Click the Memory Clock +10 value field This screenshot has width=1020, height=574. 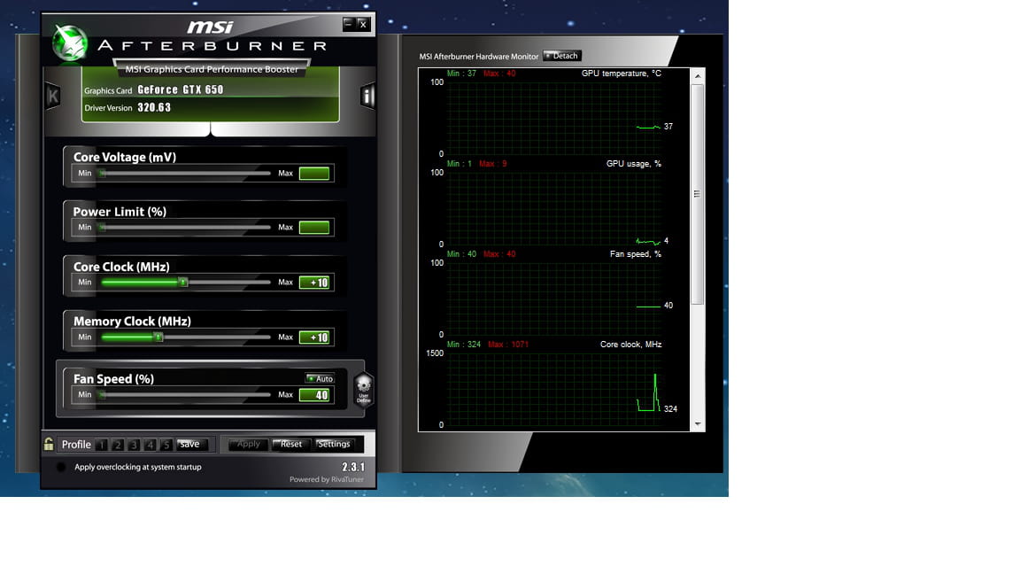[314, 337]
